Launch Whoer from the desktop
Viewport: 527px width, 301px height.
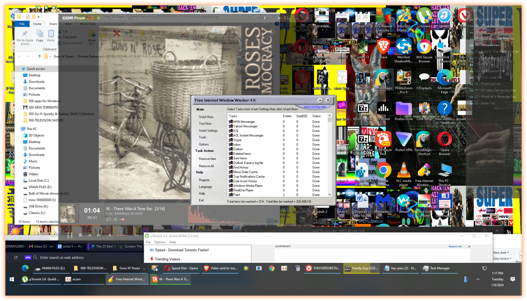coord(403,204)
